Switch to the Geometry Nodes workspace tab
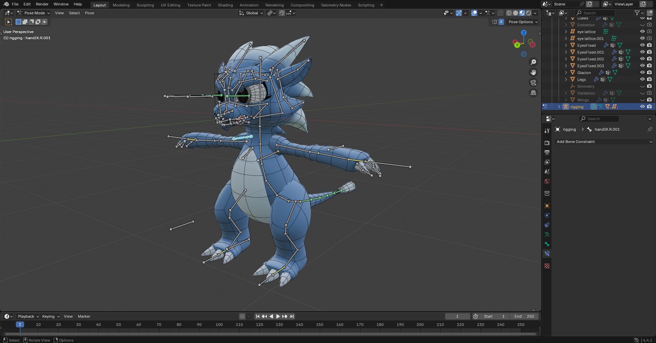 [336, 5]
